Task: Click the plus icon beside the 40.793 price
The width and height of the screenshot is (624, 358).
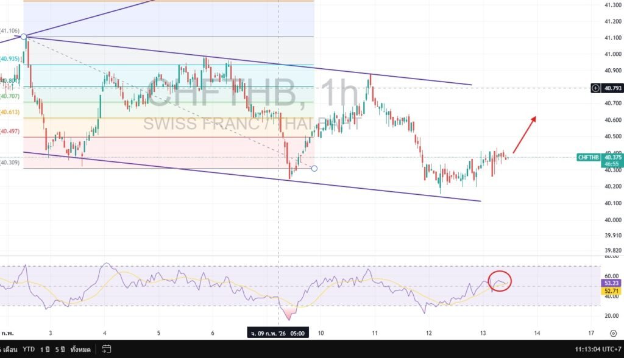Action: (595, 88)
